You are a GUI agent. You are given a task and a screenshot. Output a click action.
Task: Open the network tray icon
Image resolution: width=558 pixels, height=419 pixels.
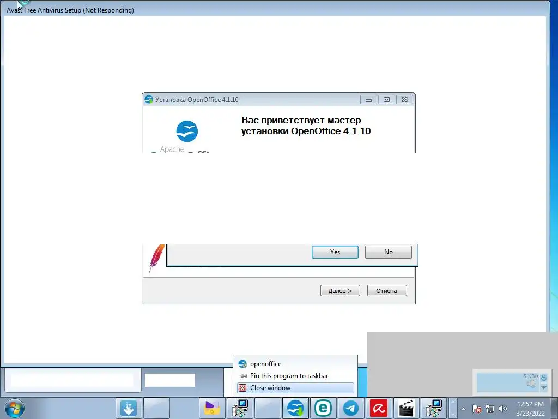pos(490,409)
